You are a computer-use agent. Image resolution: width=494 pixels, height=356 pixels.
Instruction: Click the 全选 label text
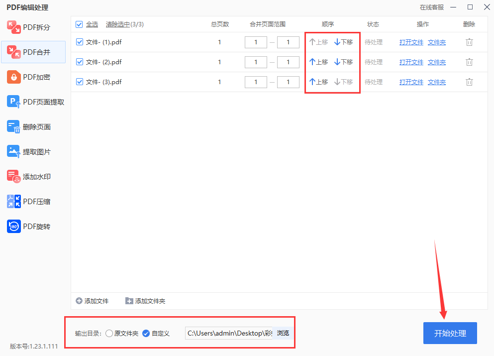[92, 24]
